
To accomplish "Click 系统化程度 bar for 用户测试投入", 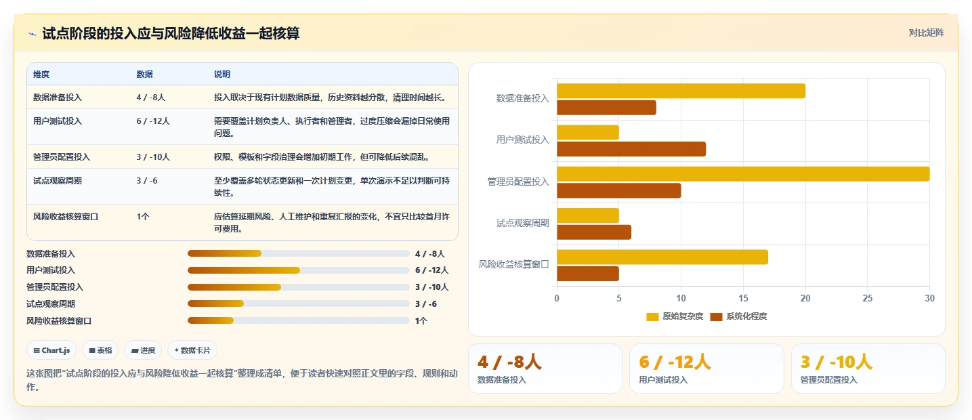I will pos(631,149).
